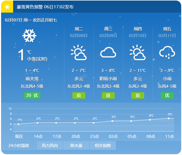Click the 现在 temperature point on the chart

coord(18,124)
